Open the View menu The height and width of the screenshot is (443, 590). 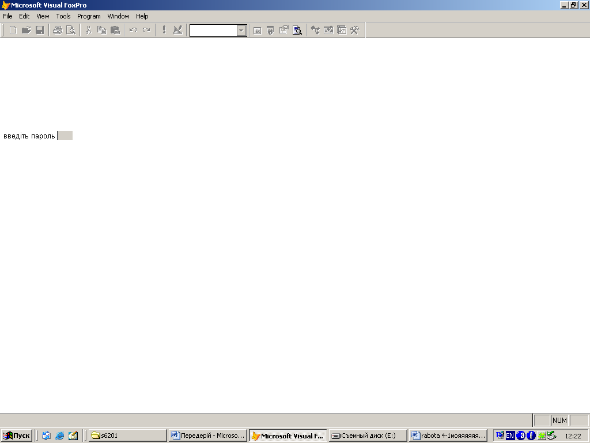43,16
